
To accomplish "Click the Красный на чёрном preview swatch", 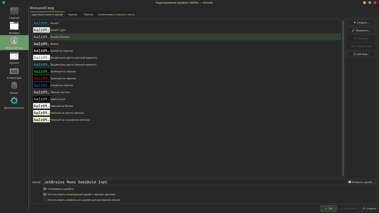I will click(41, 78).
